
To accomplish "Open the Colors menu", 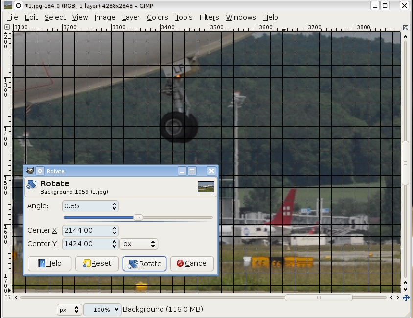I will (157, 17).
